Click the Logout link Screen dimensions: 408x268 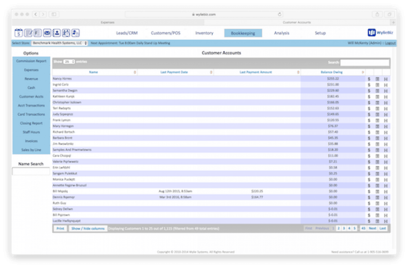(390, 43)
